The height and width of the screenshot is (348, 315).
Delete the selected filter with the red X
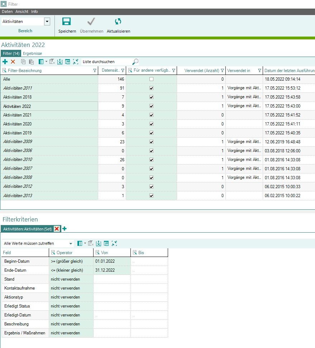tap(13, 62)
